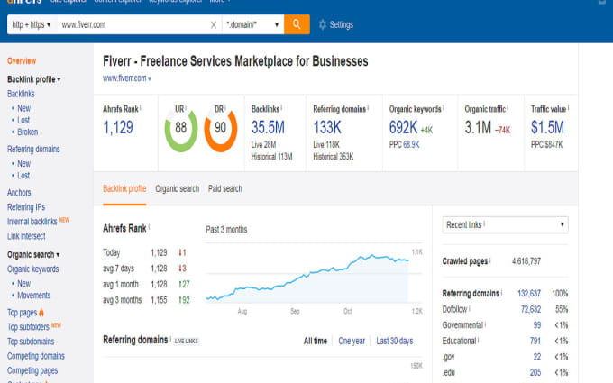Click the Governmental count 99

tap(537, 325)
